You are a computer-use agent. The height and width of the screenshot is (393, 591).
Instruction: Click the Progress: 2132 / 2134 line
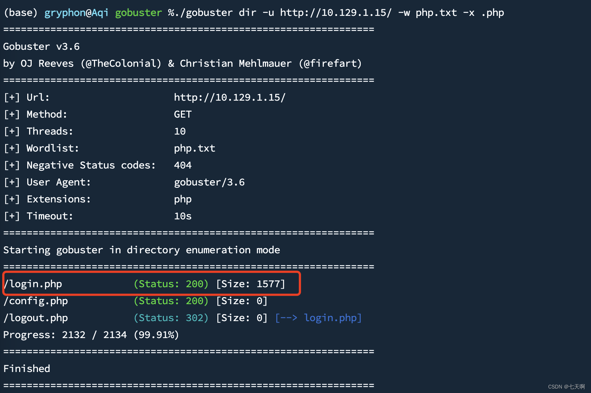tap(91, 335)
